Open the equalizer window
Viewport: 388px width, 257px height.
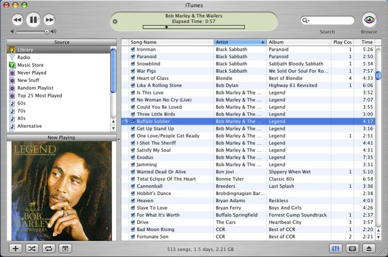[336, 248]
